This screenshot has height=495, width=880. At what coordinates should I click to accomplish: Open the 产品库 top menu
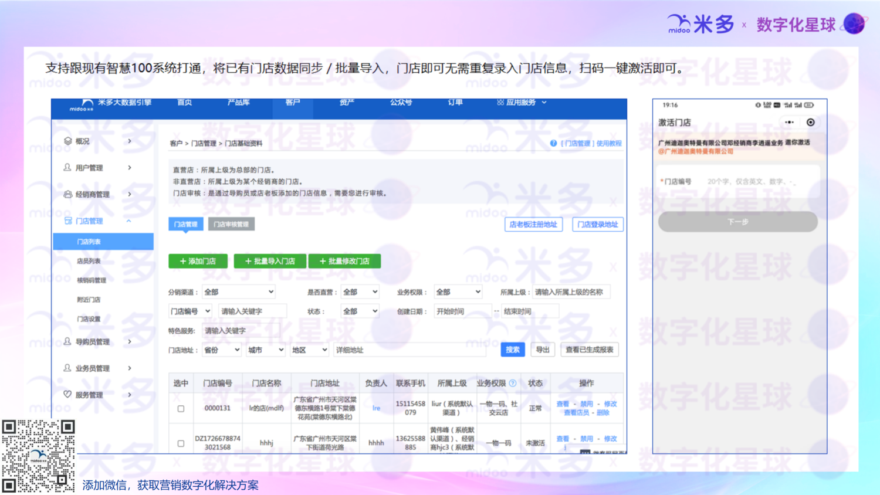(238, 103)
